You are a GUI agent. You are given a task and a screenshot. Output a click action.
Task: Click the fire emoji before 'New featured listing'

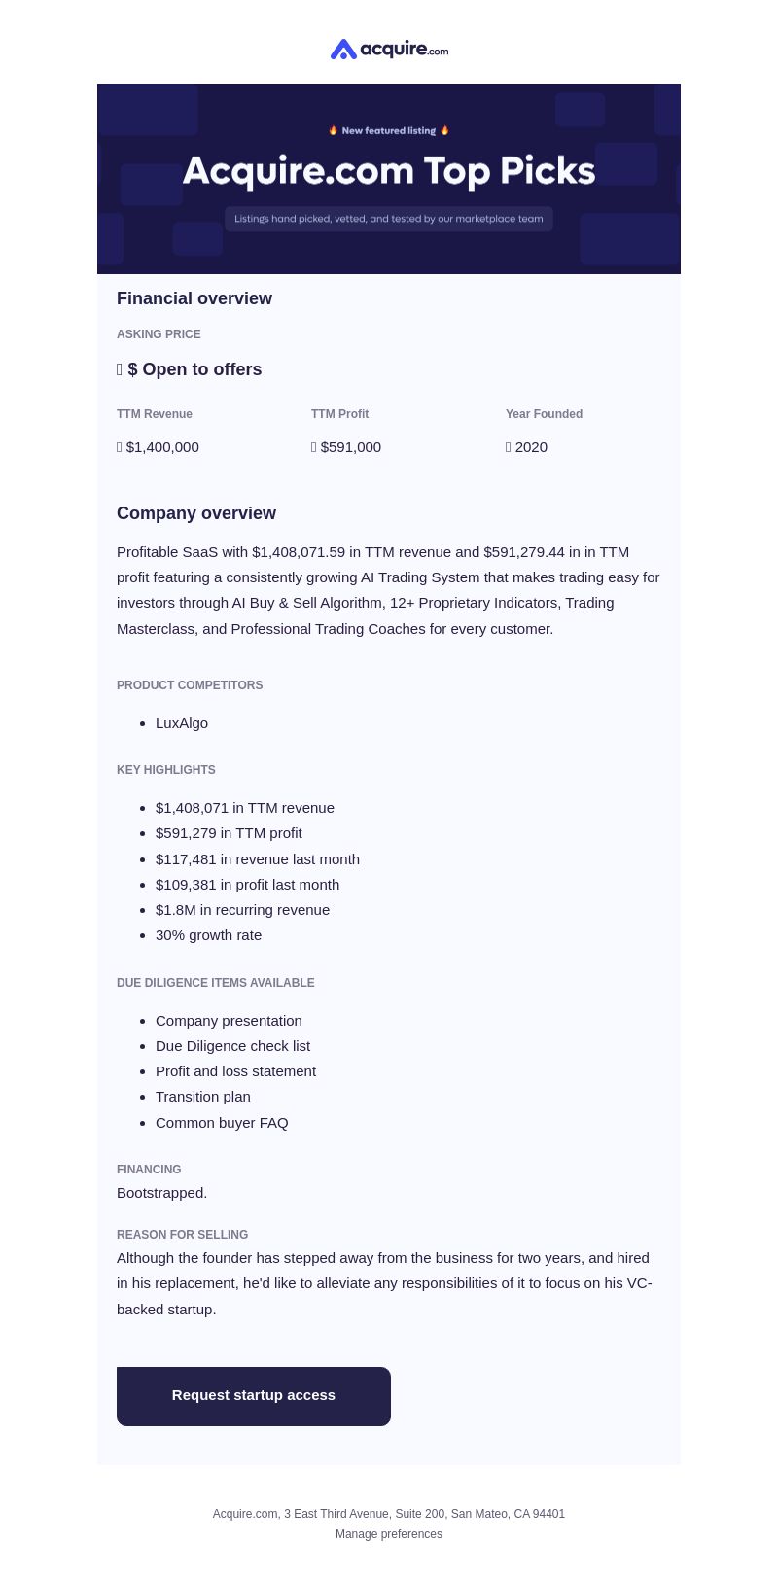tap(333, 130)
